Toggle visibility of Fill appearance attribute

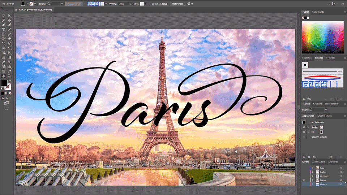(x=304, y=132)
